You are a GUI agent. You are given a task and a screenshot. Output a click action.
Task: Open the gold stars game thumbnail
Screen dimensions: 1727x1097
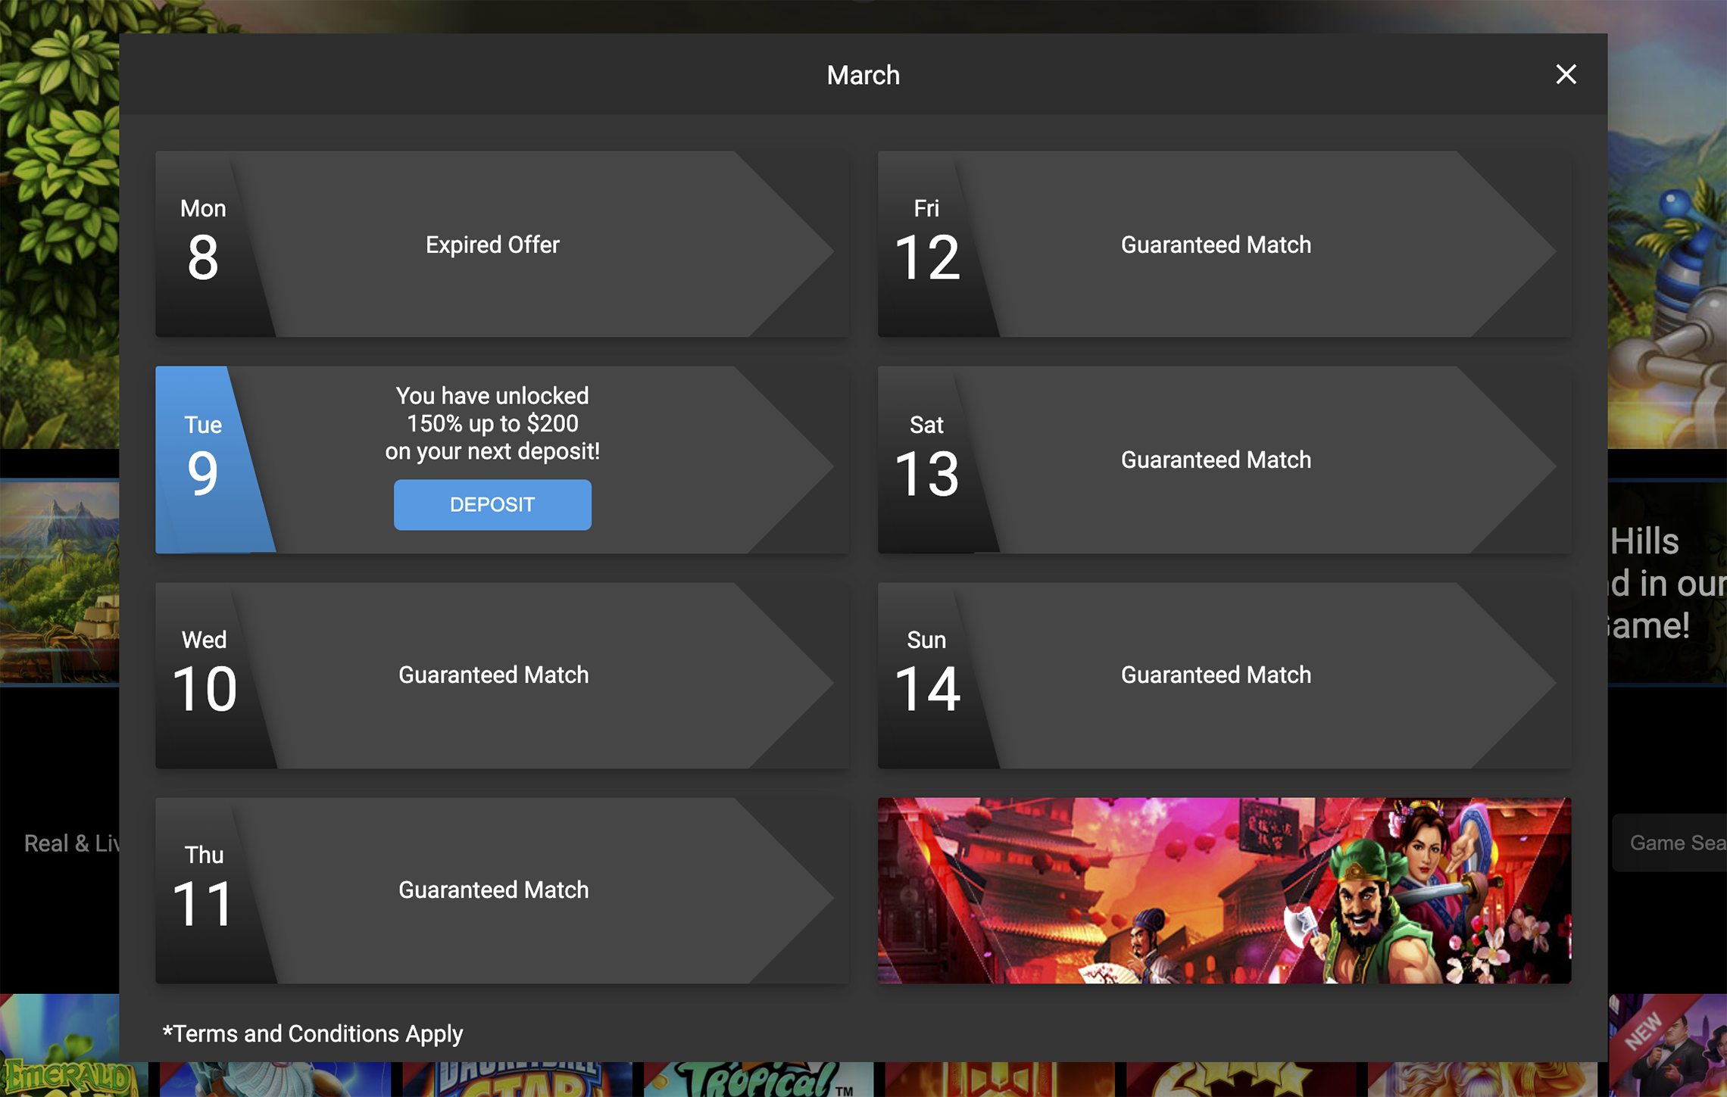pyautogui.click(x=1241, y=1080)
